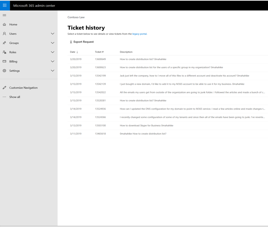Click the 3/13/2019 date cell
Image resolution: width=268 pixels, height=227 pixels.
tap(76, 125)
